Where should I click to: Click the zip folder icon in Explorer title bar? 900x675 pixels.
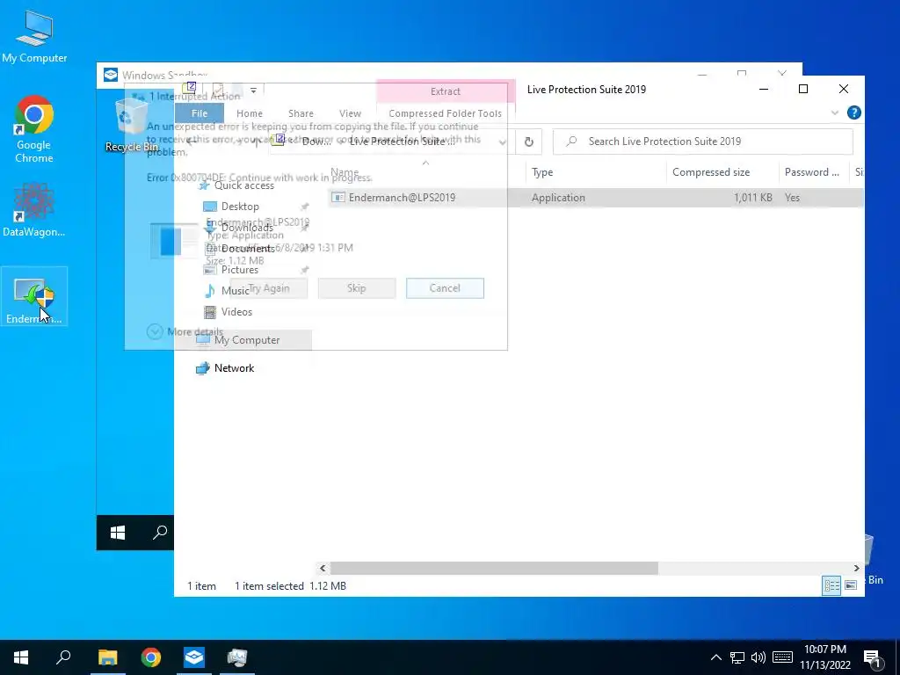(189, 88)
